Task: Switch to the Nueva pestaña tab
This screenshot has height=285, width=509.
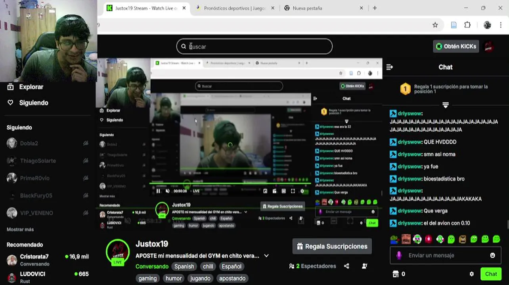Action: (323, 8)
